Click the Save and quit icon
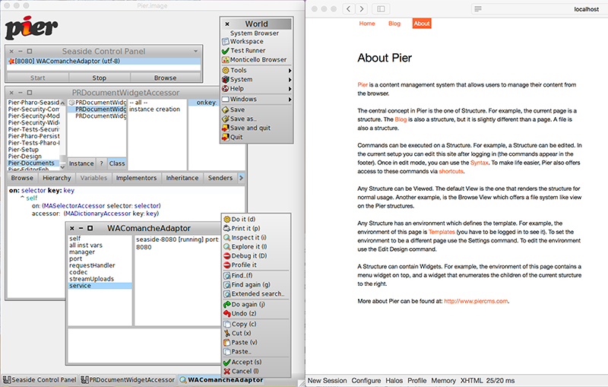 point(226,128)
